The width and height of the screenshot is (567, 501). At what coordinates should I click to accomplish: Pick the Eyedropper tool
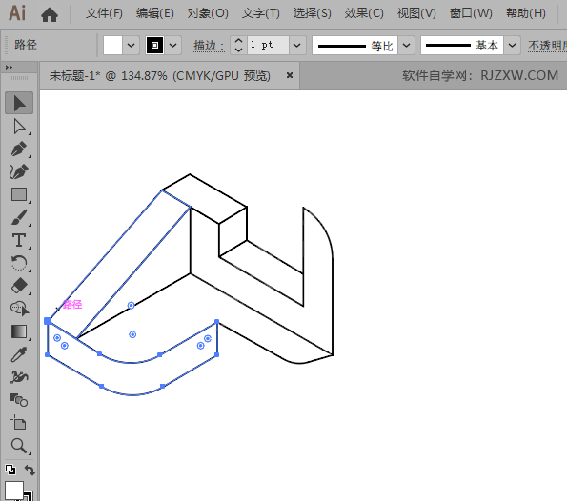point(19,354)
